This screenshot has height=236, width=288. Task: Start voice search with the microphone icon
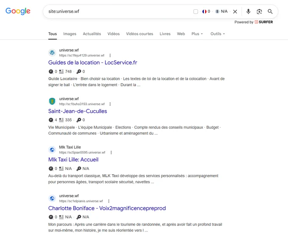coord(248,11)
